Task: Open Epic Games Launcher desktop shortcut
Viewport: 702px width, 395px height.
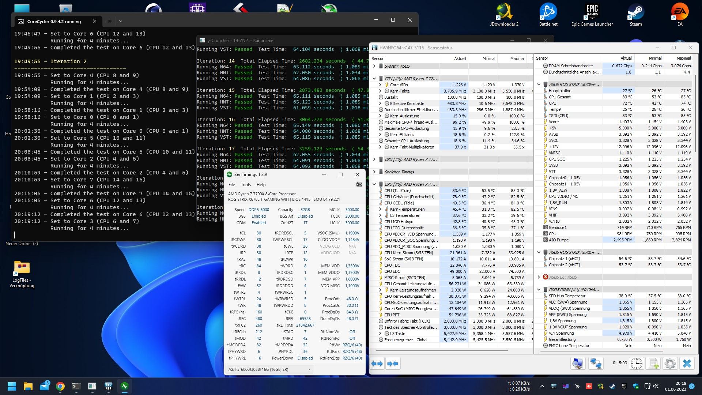Action: click(x=592, y=15)
